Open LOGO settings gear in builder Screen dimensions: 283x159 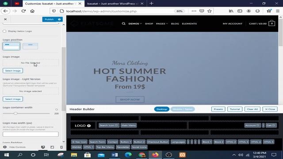89,125
